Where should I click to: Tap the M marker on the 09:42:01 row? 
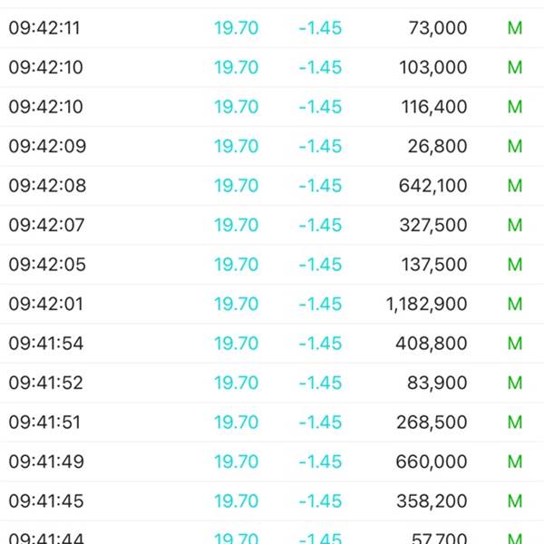tap(515, 304)
